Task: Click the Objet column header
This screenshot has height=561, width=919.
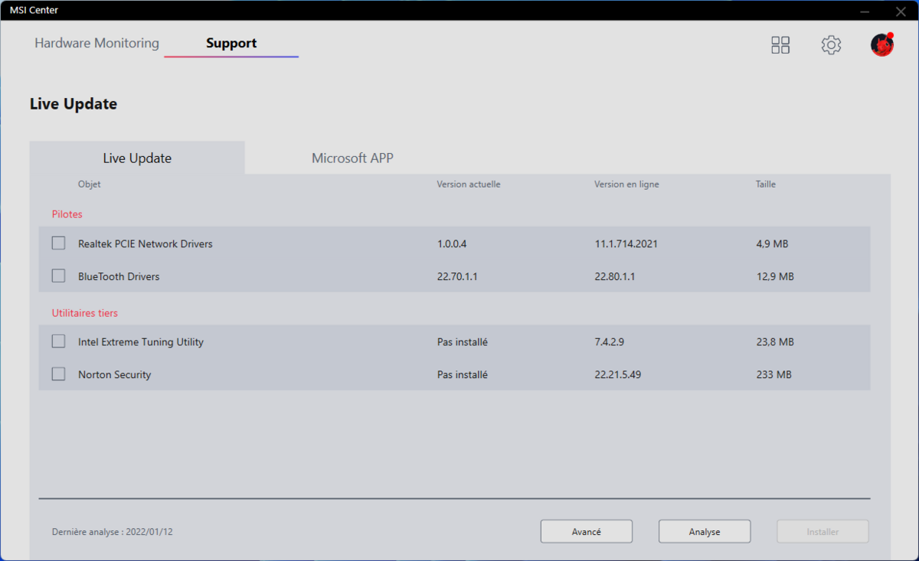Action: (x=89, y=184)
